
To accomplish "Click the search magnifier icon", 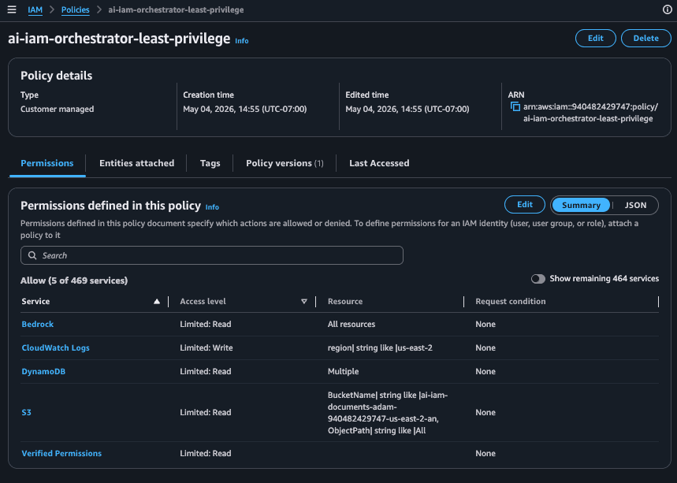I will coord(32,255).
